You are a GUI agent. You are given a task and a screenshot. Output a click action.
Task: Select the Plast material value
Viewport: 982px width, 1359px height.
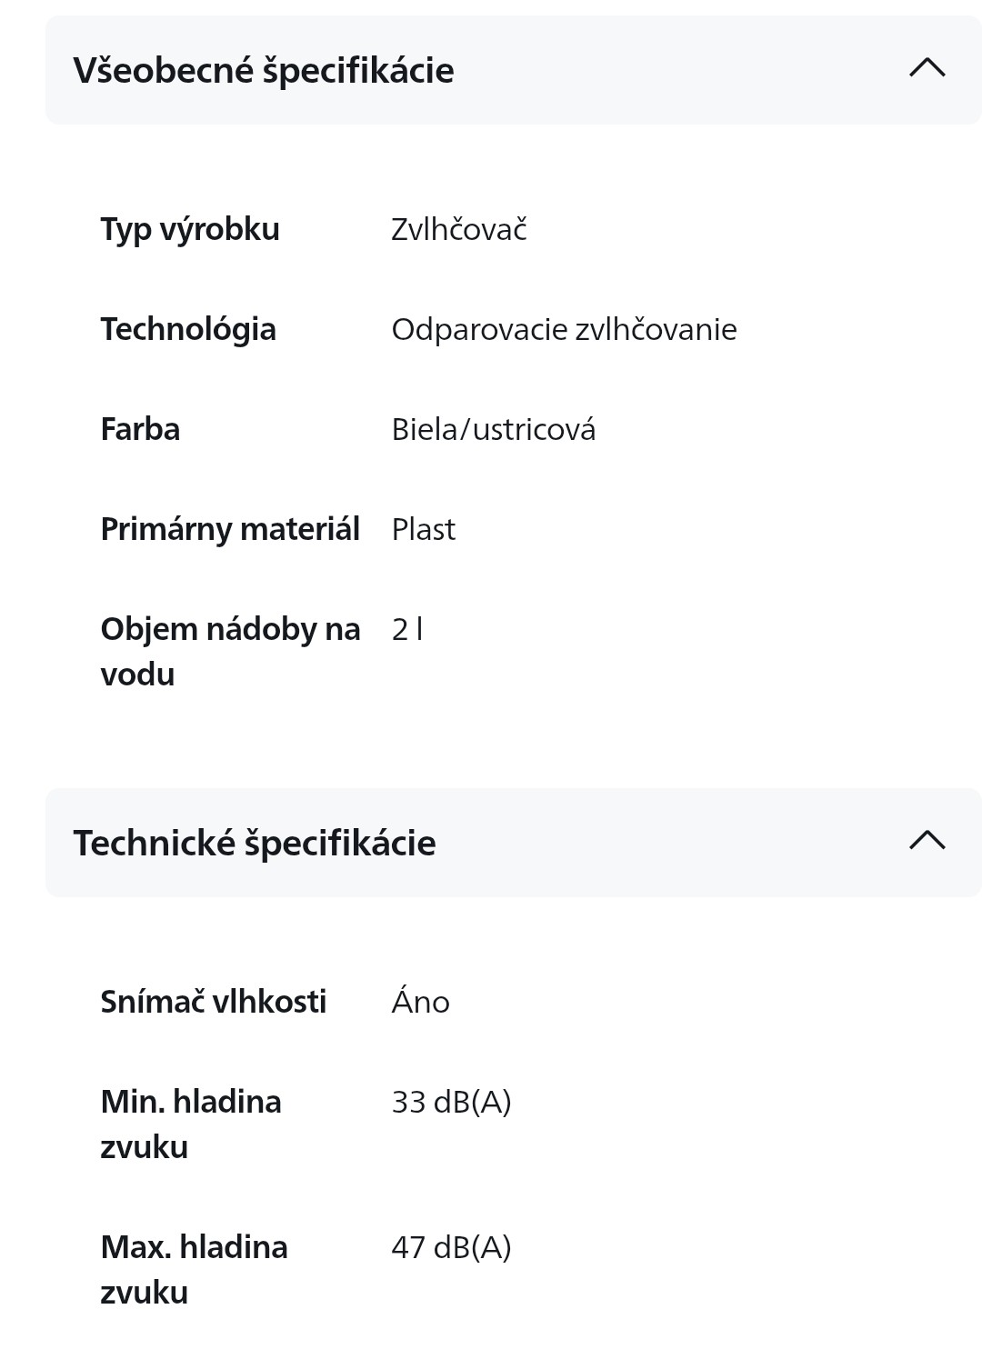(x=424, y=529)
